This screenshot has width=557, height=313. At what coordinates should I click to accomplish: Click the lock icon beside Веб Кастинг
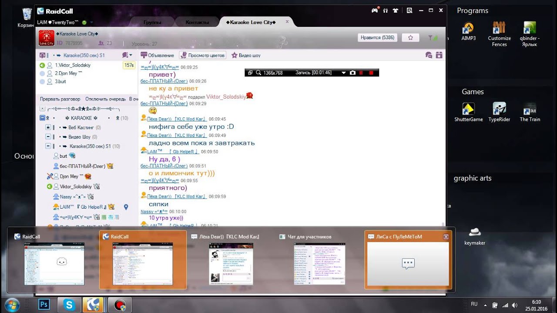pyautogui.click(x=48, y=127)
